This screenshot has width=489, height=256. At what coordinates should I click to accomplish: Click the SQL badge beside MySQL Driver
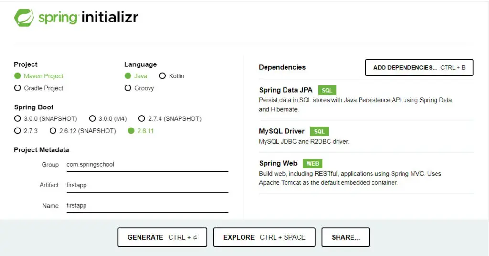(319, 131)
